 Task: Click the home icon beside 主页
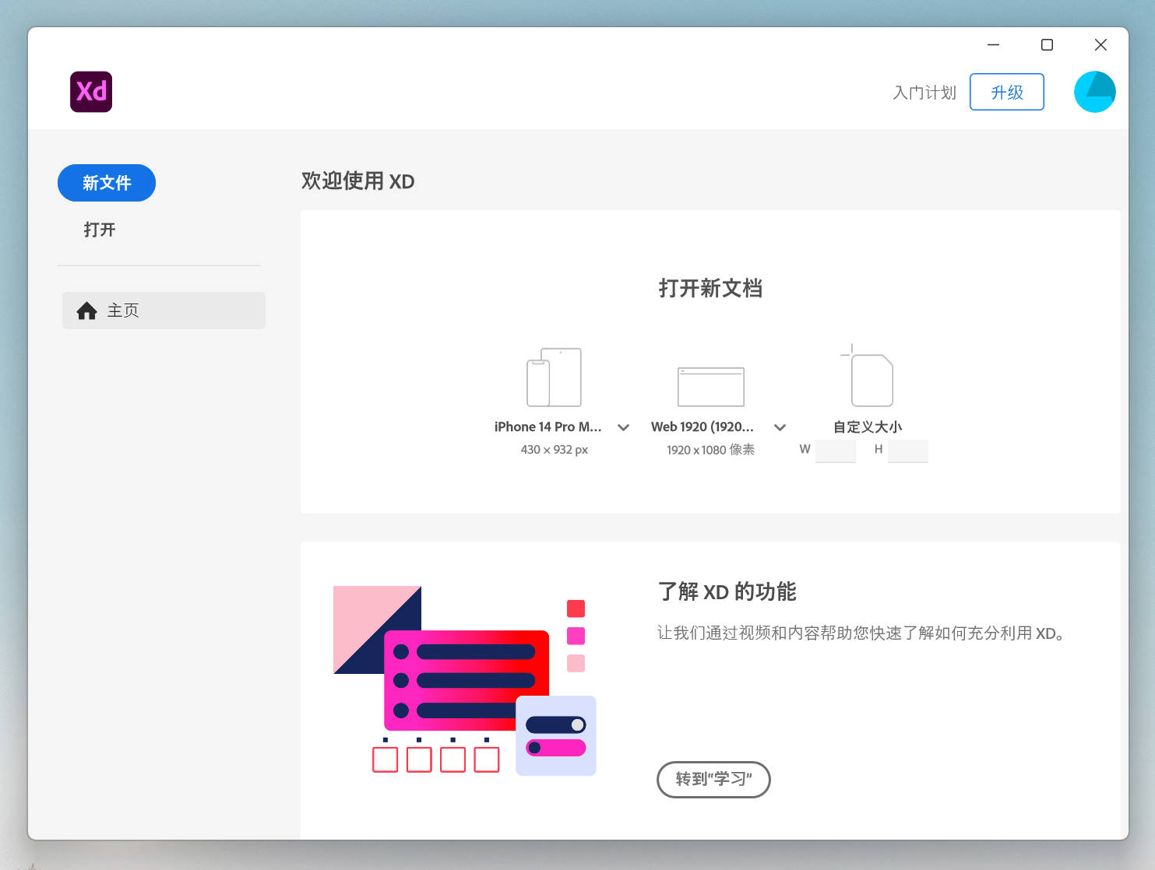(x=86, y=310)
